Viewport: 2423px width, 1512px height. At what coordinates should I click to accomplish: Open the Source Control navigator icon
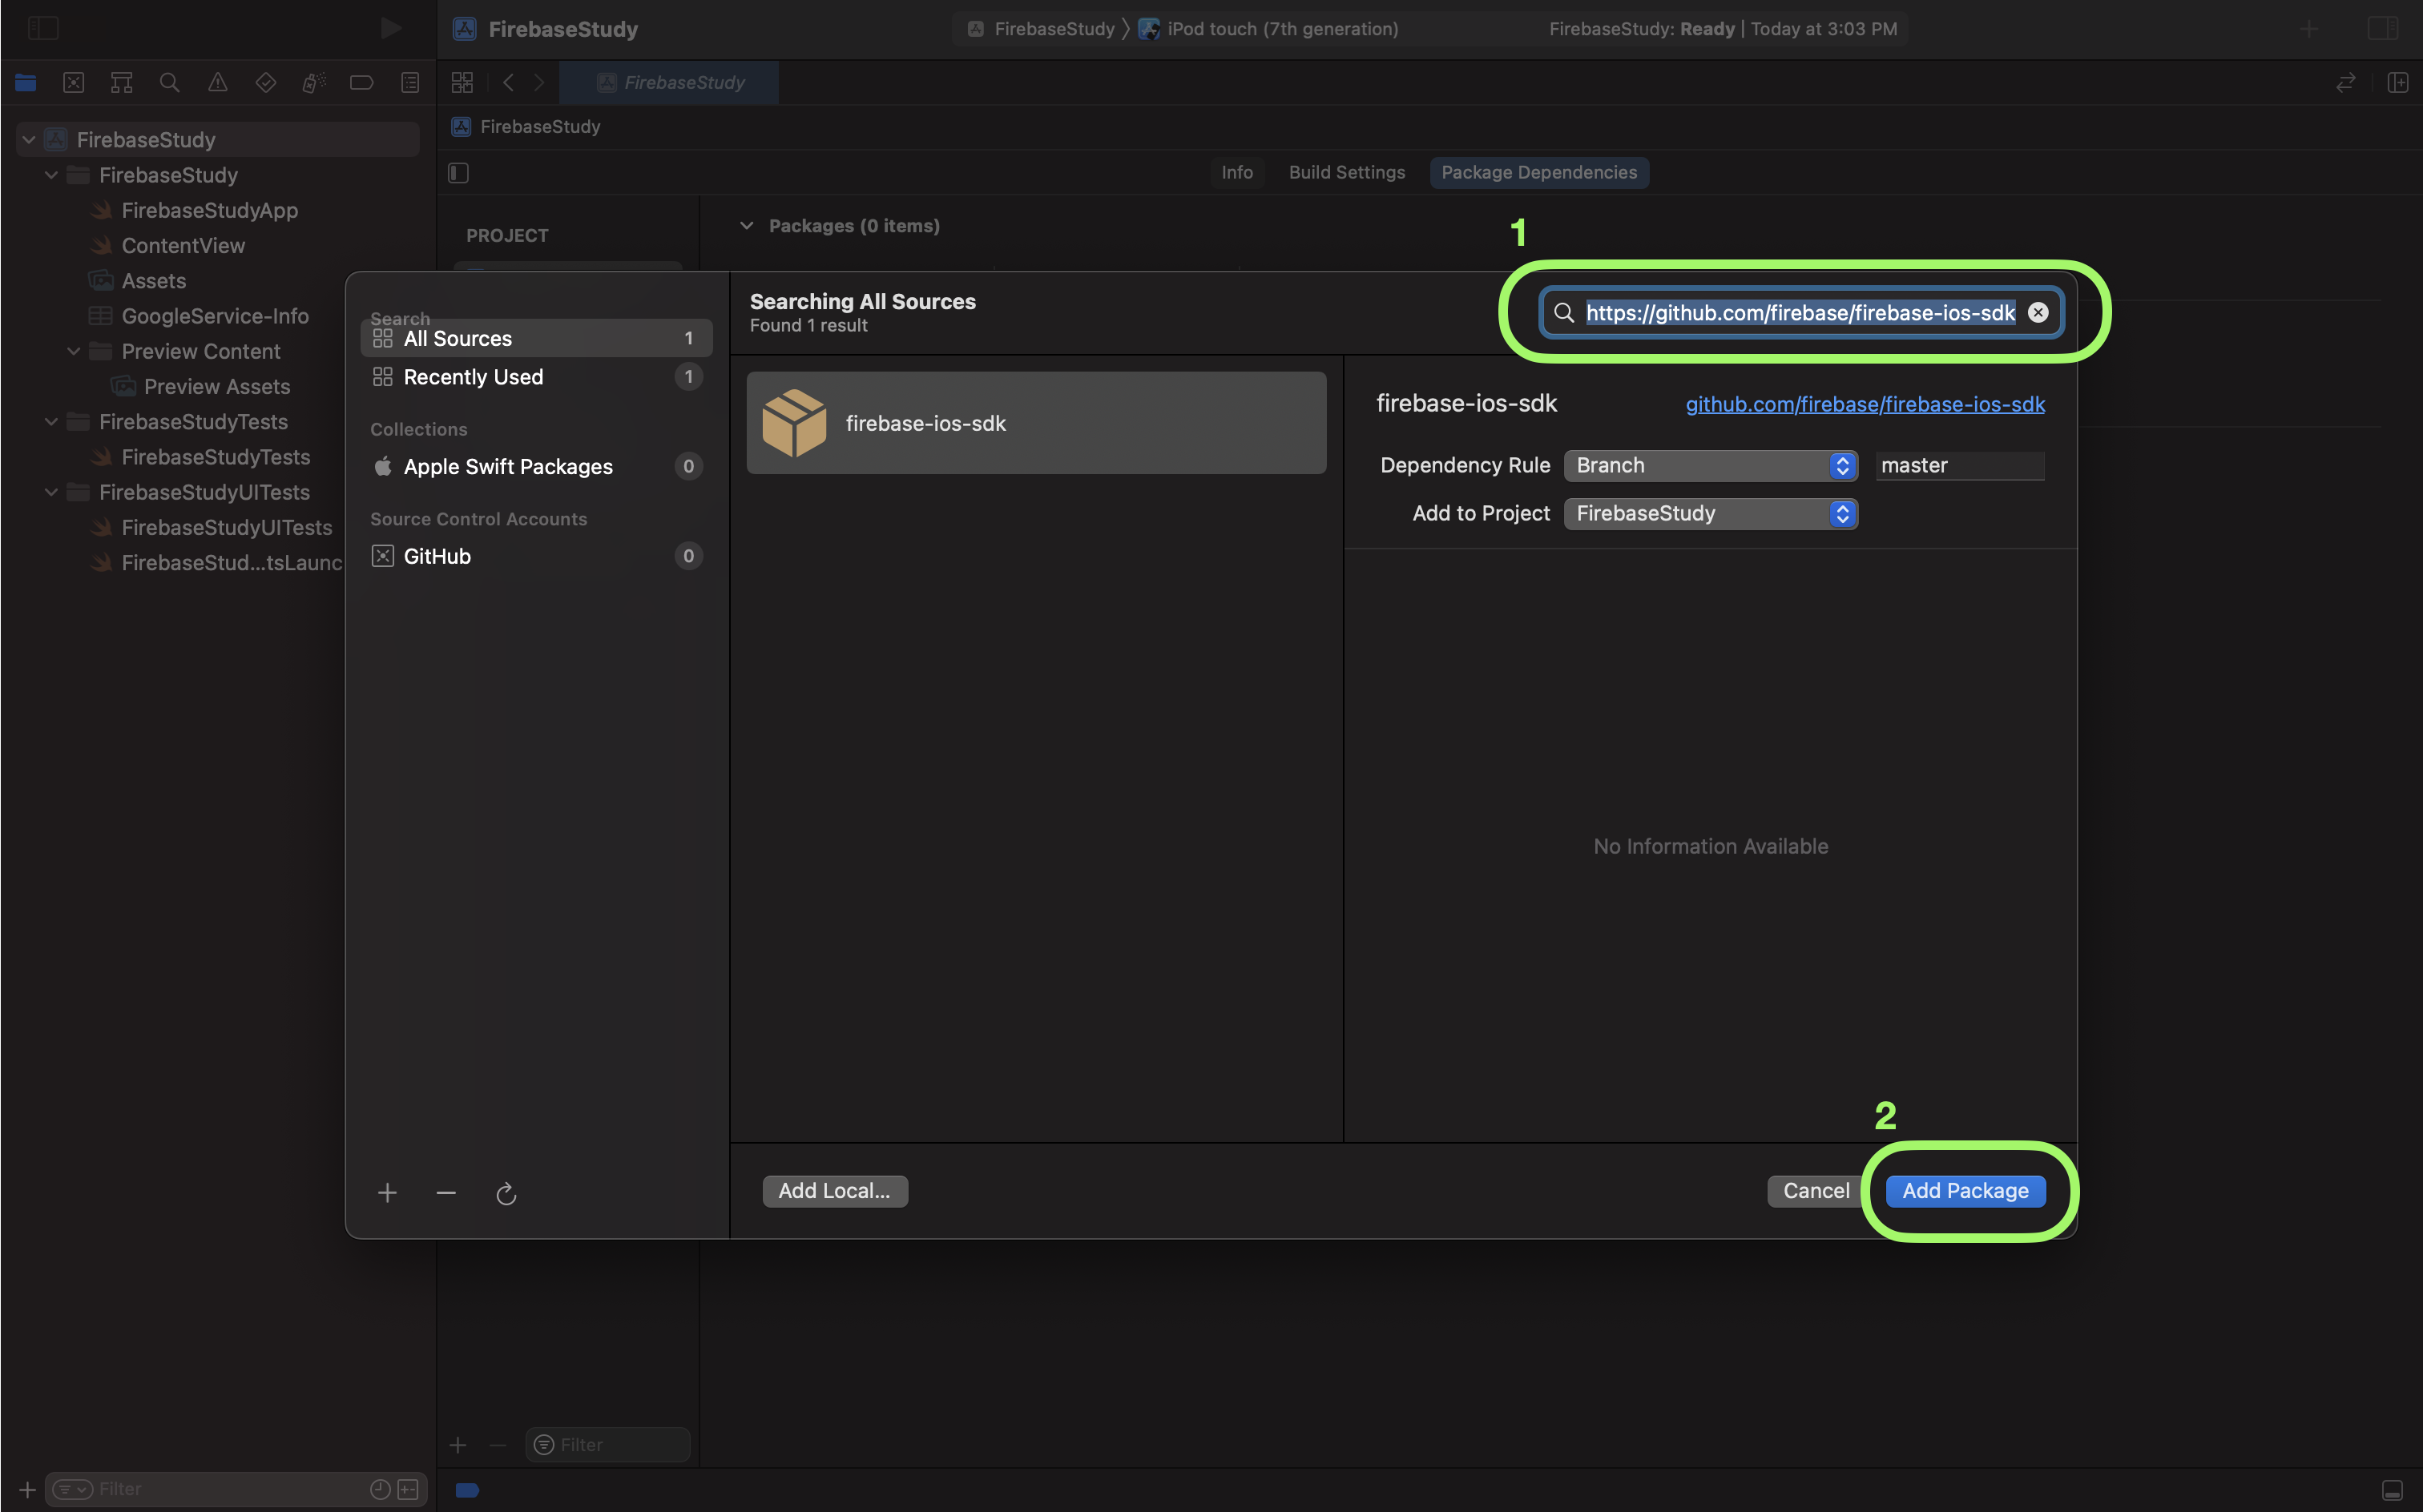coord(73,83)
